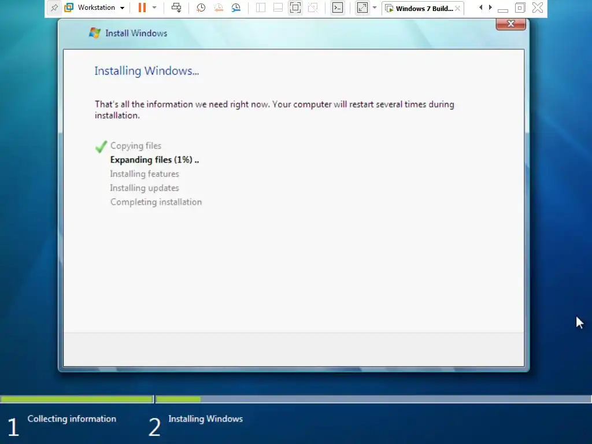
Task: Minimize the VMware toolbar window
Action: (x=503, y=9)
